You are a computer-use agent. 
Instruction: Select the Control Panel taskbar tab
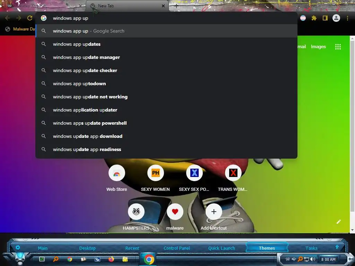point(177,248)
